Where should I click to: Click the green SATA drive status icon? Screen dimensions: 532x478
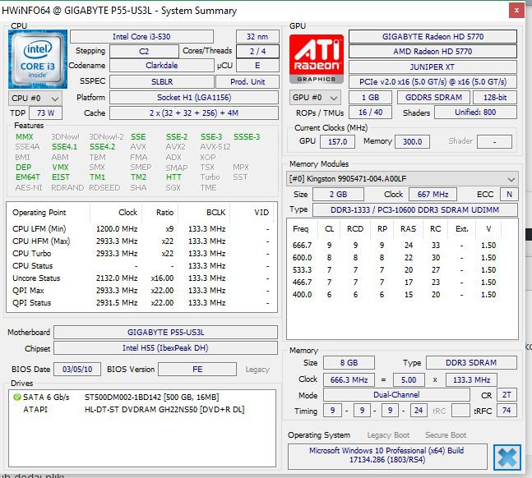click(16, 397)
